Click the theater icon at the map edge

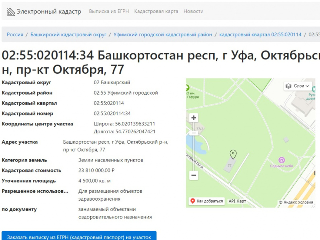tap(314, 89)
